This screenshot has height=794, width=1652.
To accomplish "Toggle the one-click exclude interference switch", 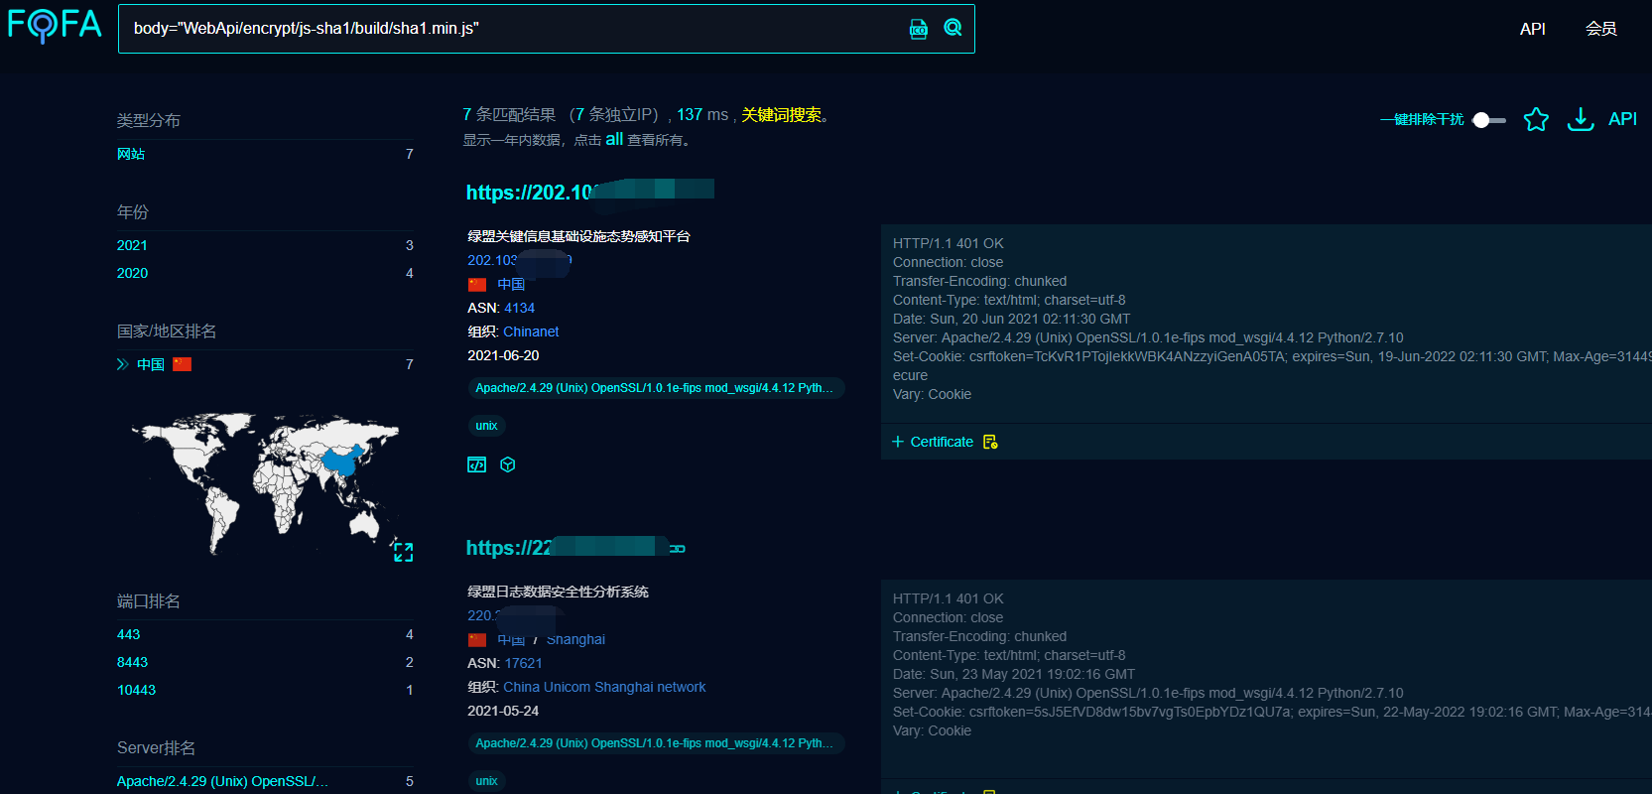I will (1488, 120).
